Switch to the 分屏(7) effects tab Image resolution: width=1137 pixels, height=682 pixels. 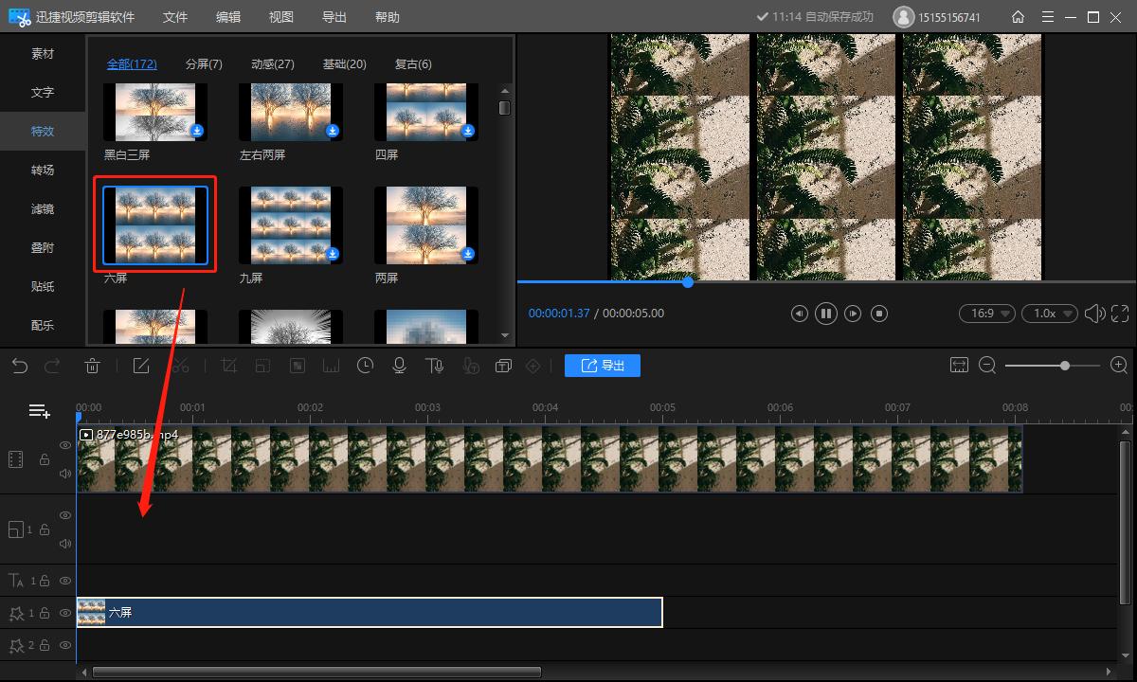[204, 64]
